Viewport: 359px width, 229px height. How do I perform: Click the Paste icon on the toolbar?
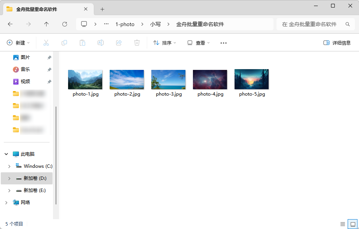82,43
